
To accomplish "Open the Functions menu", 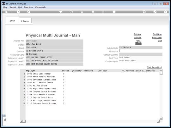I will (28, 7).
